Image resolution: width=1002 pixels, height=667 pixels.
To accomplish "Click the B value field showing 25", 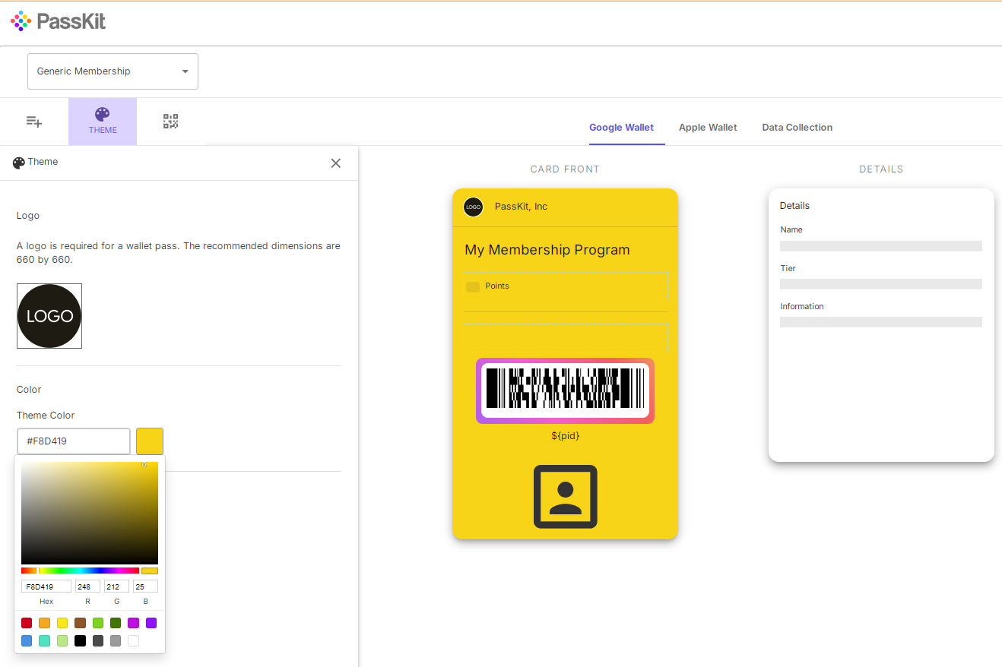I will [145, 586].
